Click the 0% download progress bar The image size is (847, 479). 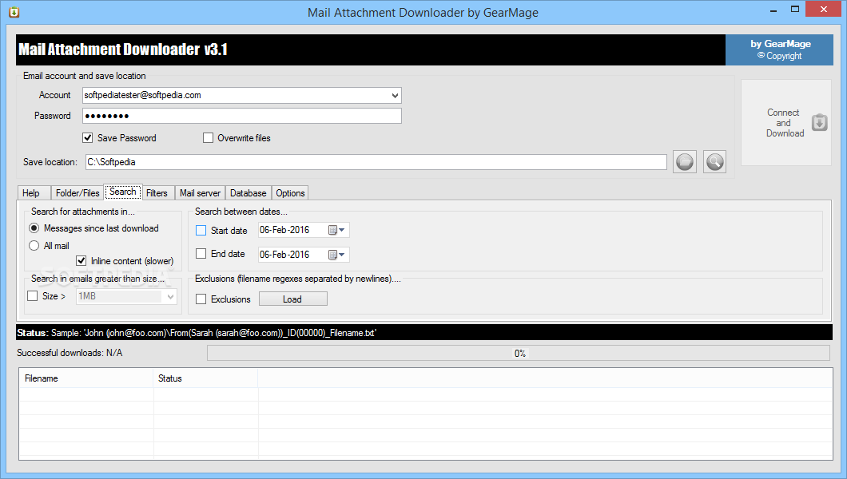pos(519,354)
